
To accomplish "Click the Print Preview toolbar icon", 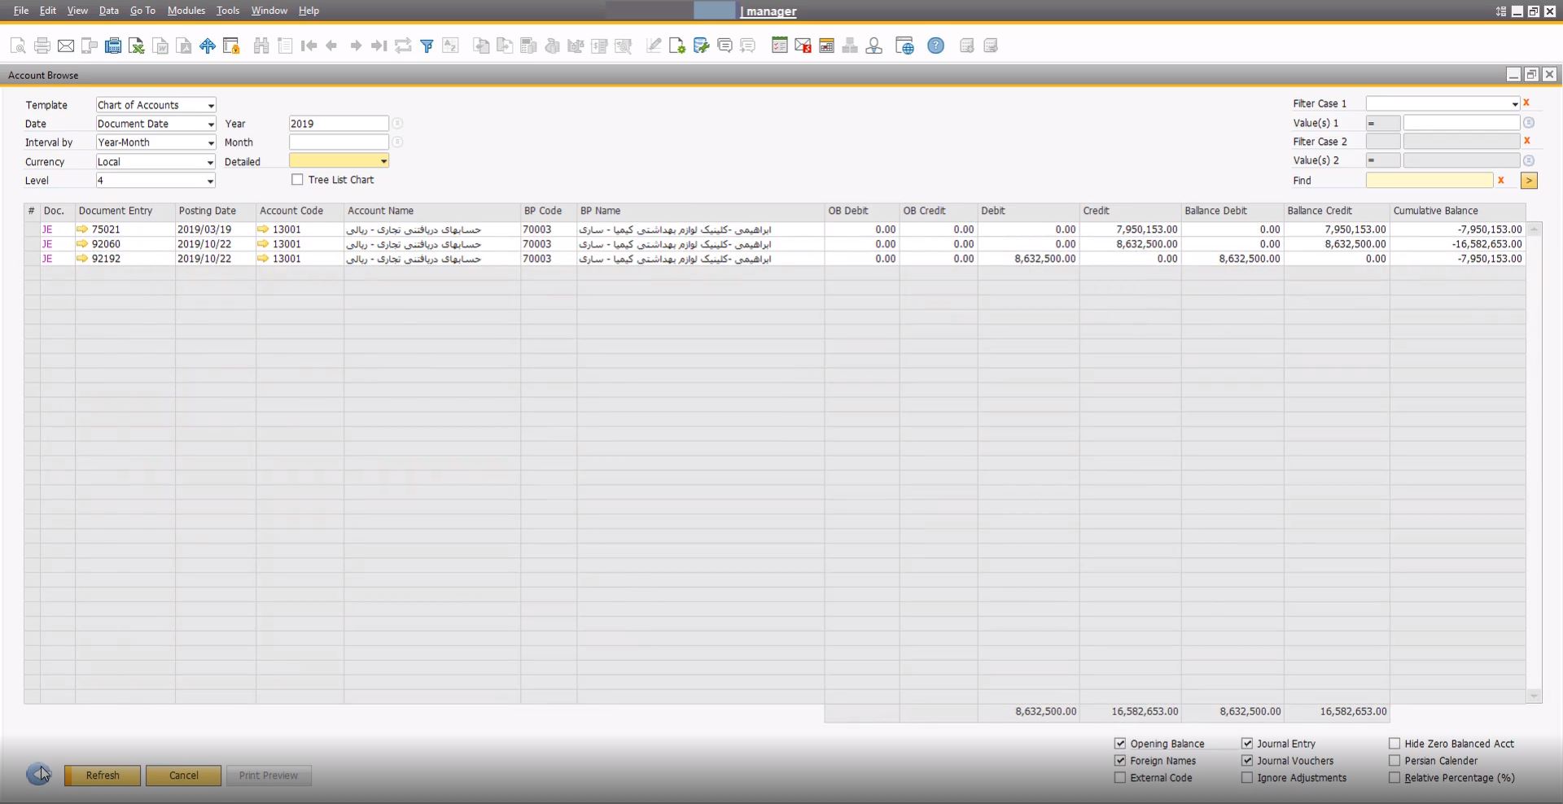I will [x=18, y=46].
